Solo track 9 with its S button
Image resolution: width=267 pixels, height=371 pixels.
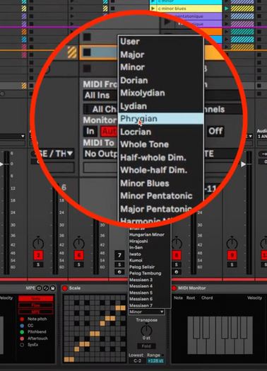tap(232, 265)
